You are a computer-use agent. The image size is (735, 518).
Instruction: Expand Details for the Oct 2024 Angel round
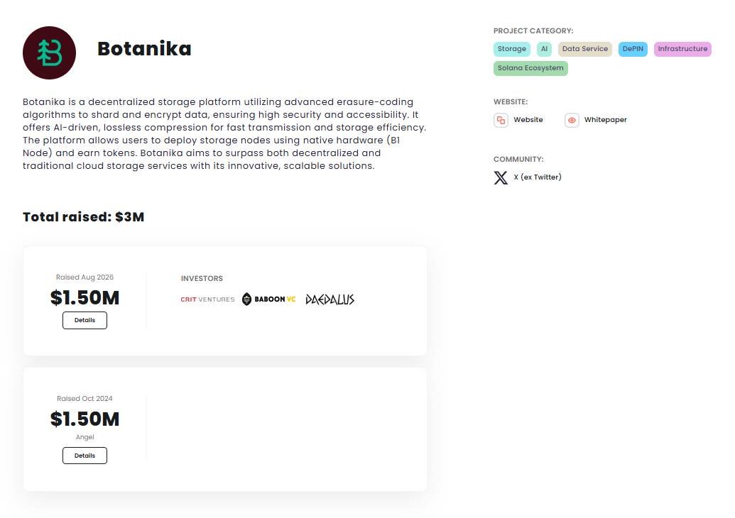85,456
